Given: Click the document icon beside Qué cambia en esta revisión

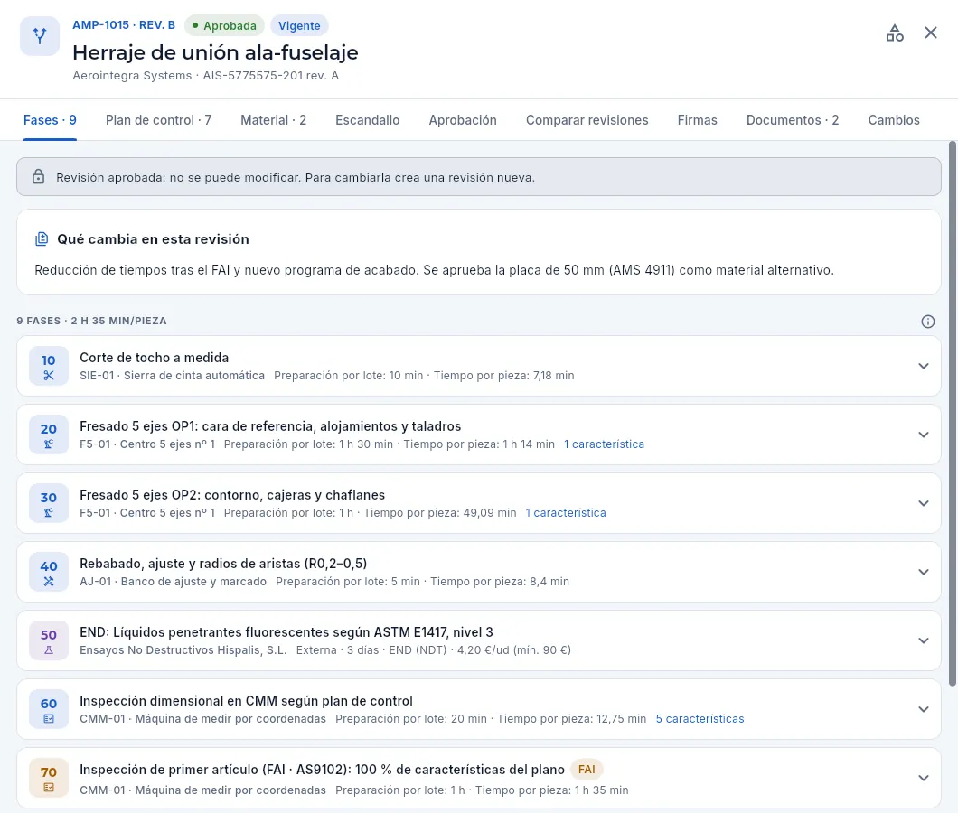Looking at the screenshot, I should 42,238.
